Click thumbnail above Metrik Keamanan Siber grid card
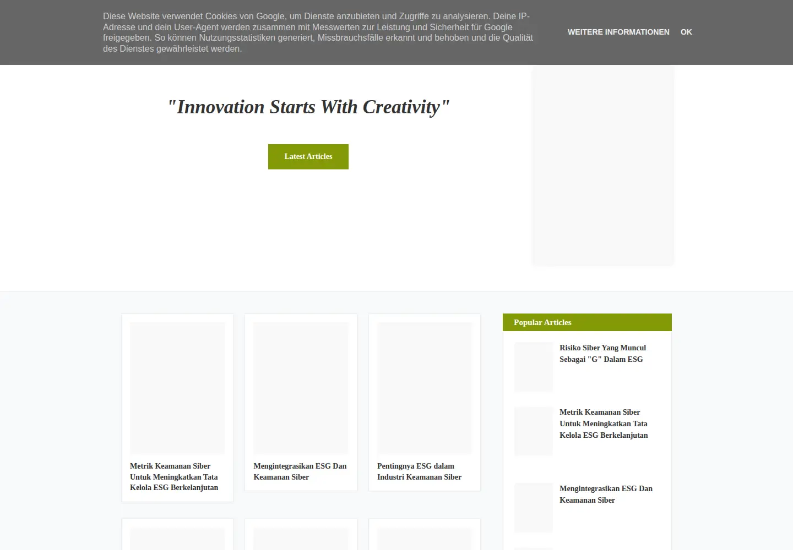This screenshot has width=793, height=550. pos(177,388)
